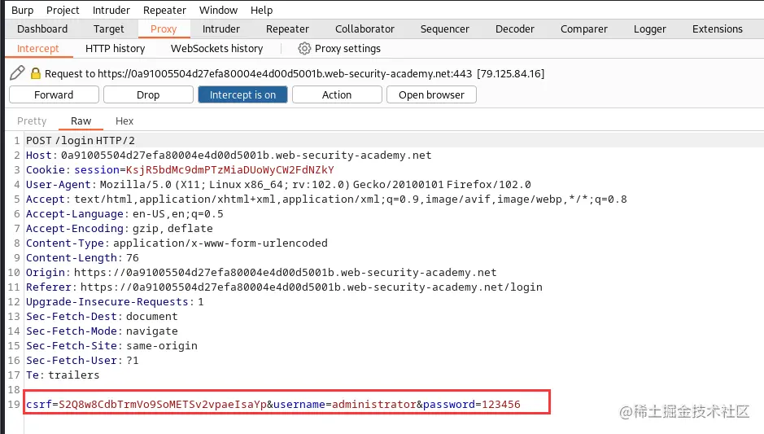Click Proxy settings label
This screenshot has height=434, width=764.
[x=347, y=48]
